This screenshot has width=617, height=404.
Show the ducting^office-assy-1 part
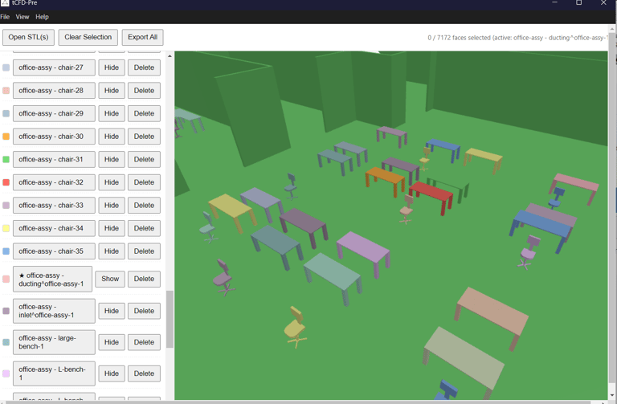(110, 279)
